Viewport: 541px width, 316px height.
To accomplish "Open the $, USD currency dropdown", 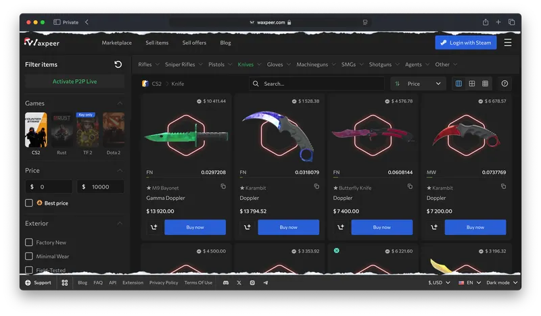I will click(x=439, y=282).
